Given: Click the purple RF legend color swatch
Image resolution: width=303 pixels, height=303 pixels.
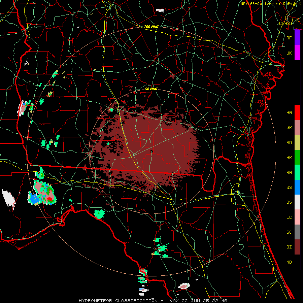Looking at the screenshot, I should 297,38.
